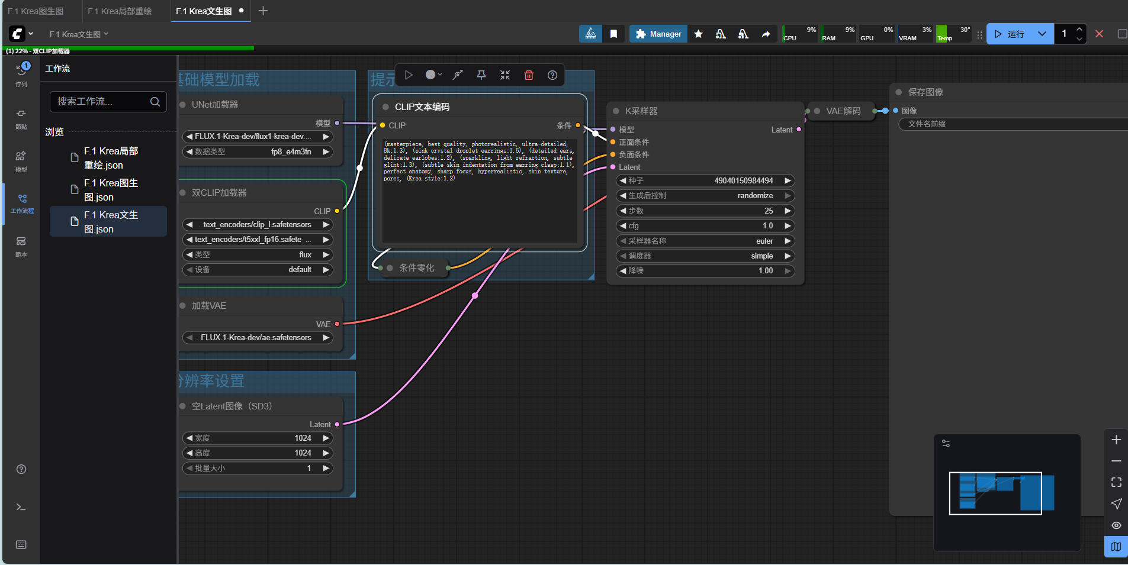Zoom in with the plus canvas button
Viewport: 1128px width, 565px height.
click(1116, 440)
